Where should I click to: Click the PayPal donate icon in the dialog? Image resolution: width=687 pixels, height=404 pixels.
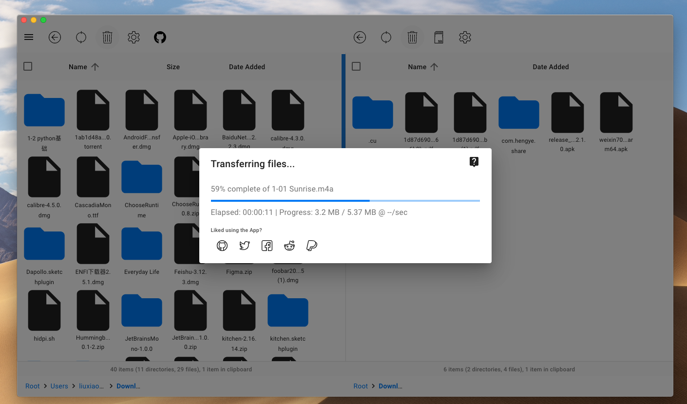point(312,246)
